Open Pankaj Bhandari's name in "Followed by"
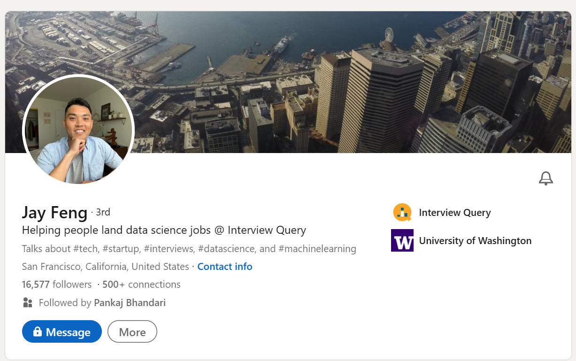Screen dimensions: 576x361 130,303
